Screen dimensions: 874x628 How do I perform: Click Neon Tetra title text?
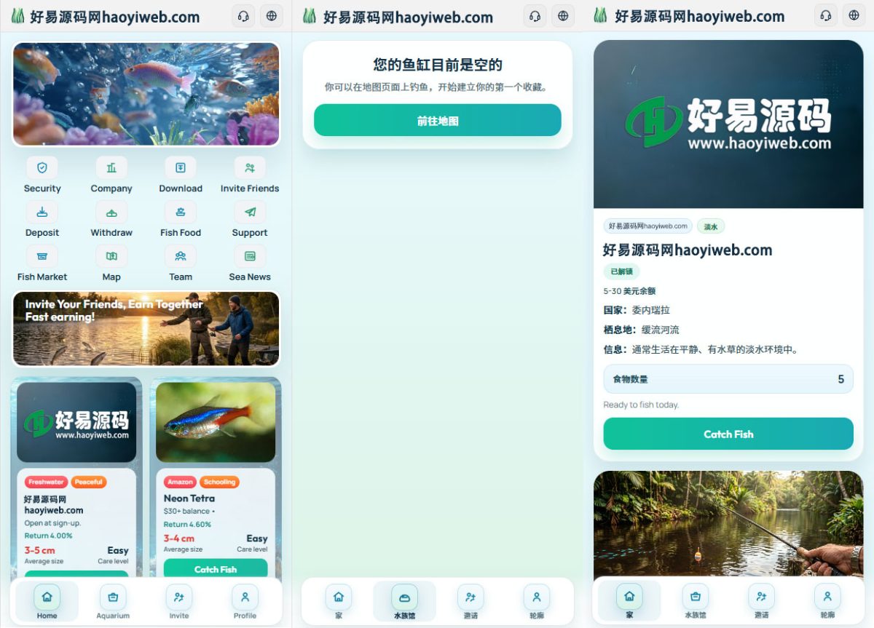[x=189, y=498]
